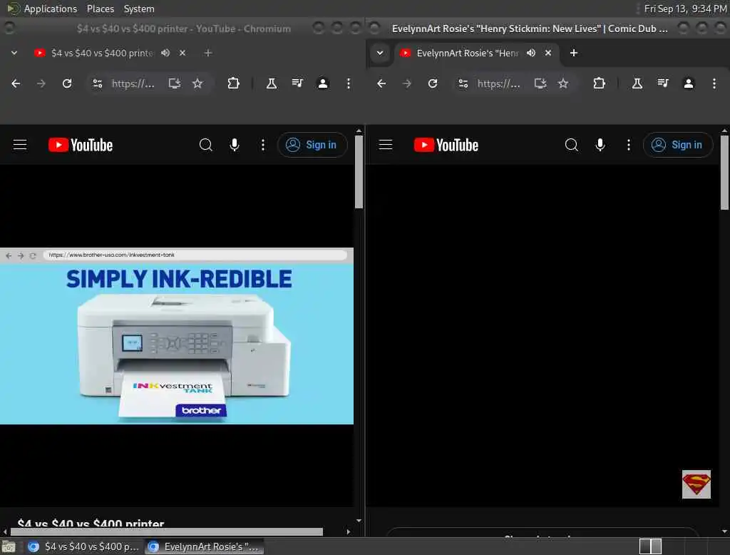
Task: Click YouTube logo in right window
Action: 446,145
